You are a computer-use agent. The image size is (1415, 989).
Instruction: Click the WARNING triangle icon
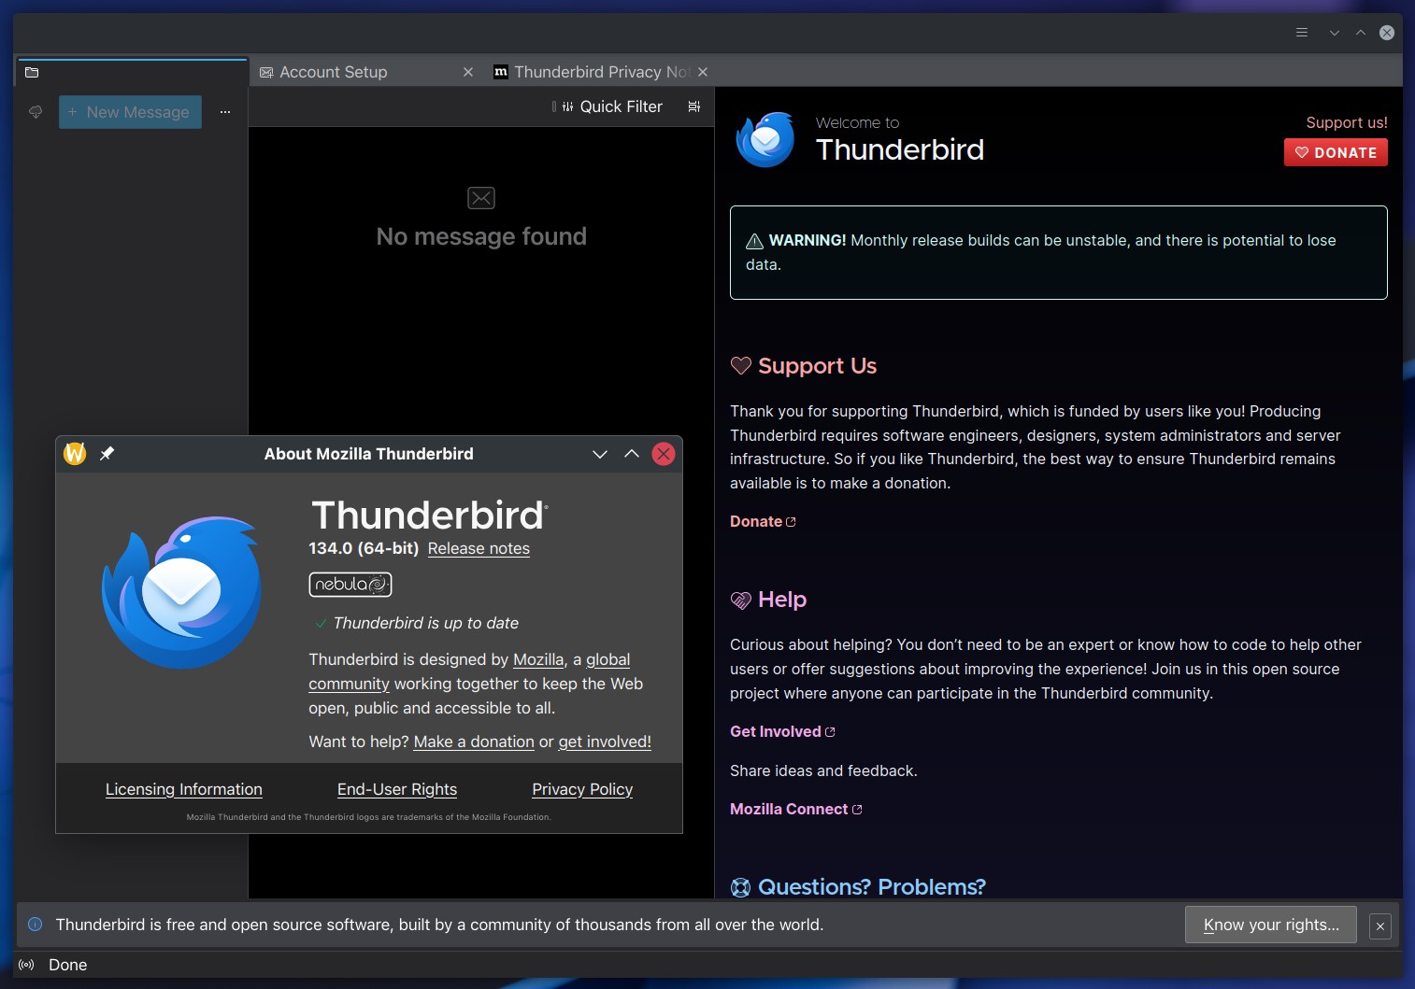pos(754,241)
